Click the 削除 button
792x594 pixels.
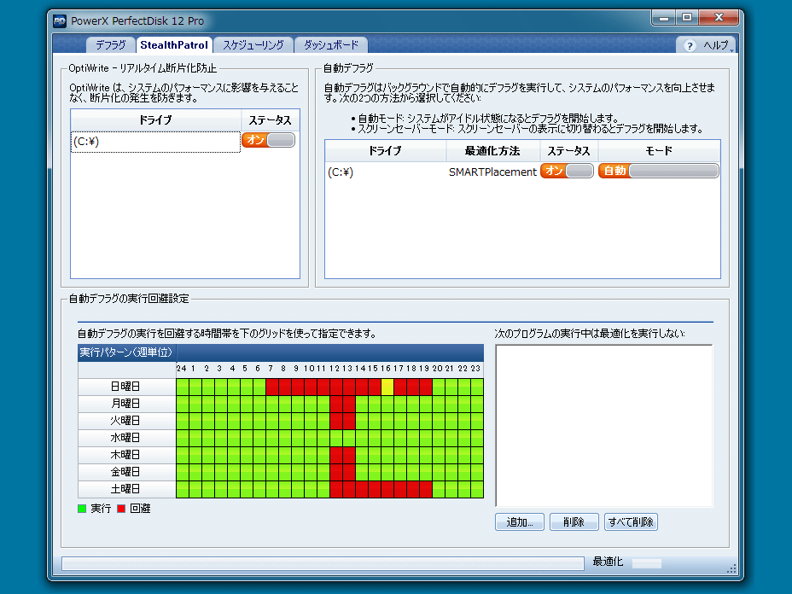tap(574, 521)
